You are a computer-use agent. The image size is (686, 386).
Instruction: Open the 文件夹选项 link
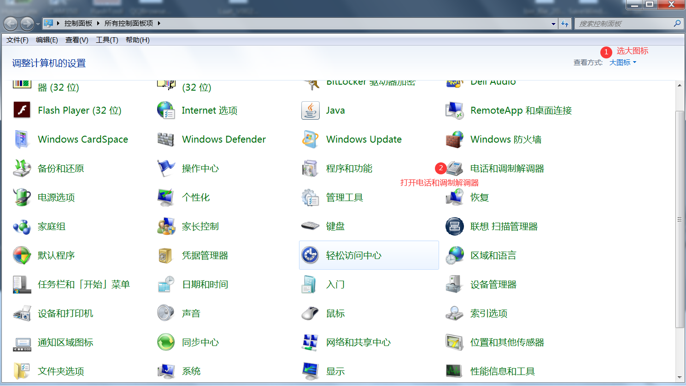pos(61,371)
